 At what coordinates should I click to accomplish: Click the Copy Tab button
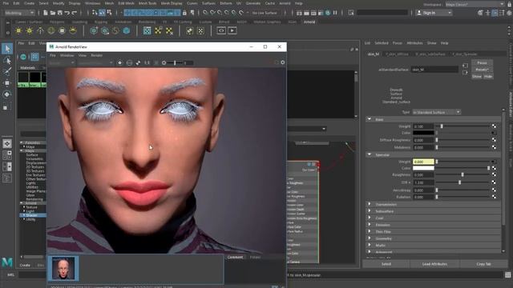[483, 264]
